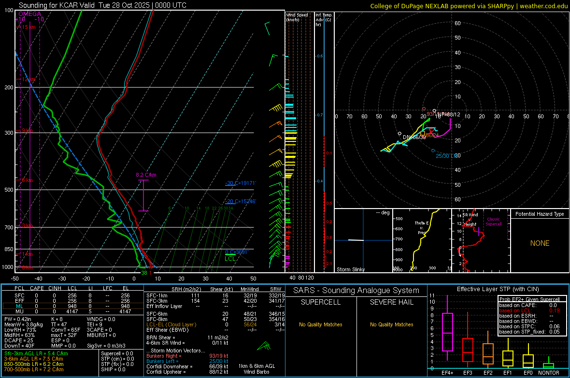The height and width of the screenshot is (378, 570).
Task: Click the 'DN=66/39' hodograph label
Action: click(x=414, y=138)
